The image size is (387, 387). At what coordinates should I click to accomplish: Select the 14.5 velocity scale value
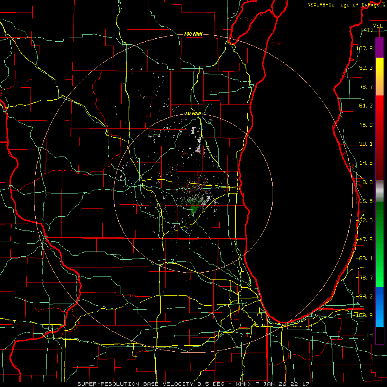coord(366,163)
